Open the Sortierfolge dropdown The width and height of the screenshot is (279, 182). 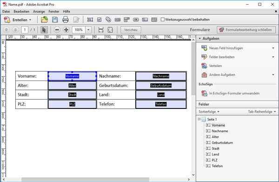click(x=209, y=112)
